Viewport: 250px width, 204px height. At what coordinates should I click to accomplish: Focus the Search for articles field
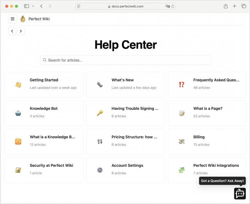(x=126, y=60)
